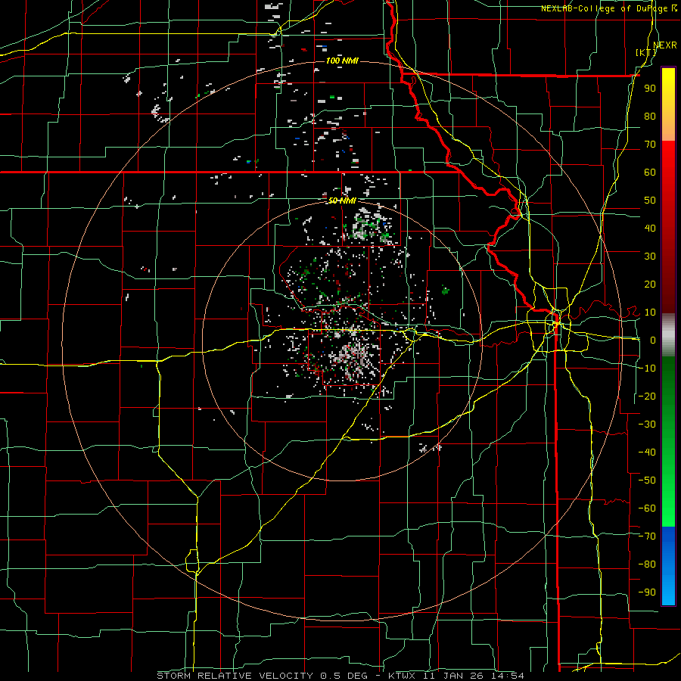
Task: Pick the yellow top segment of the velocity color bar
Action: 668,93
